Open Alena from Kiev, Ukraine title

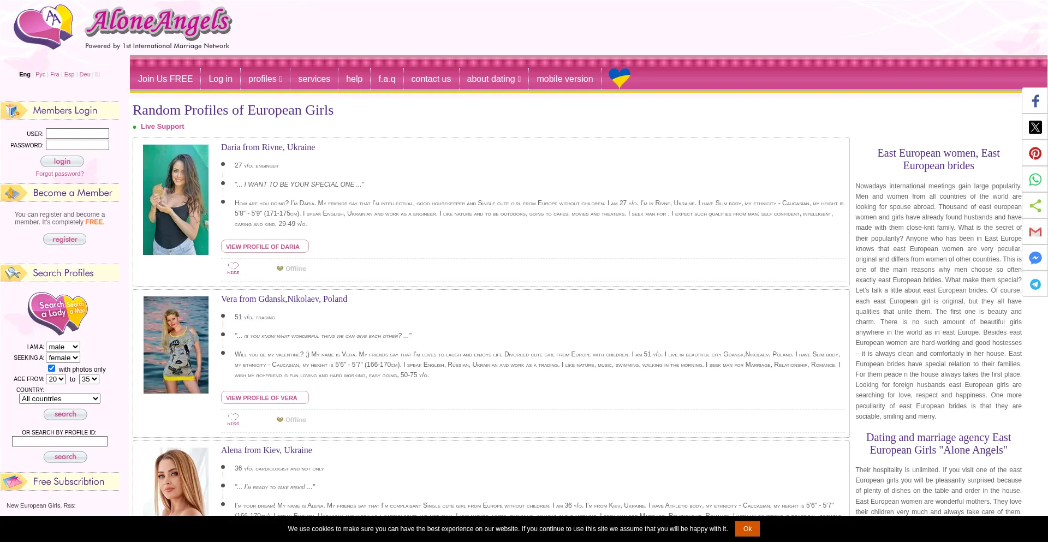pos(266,450)
